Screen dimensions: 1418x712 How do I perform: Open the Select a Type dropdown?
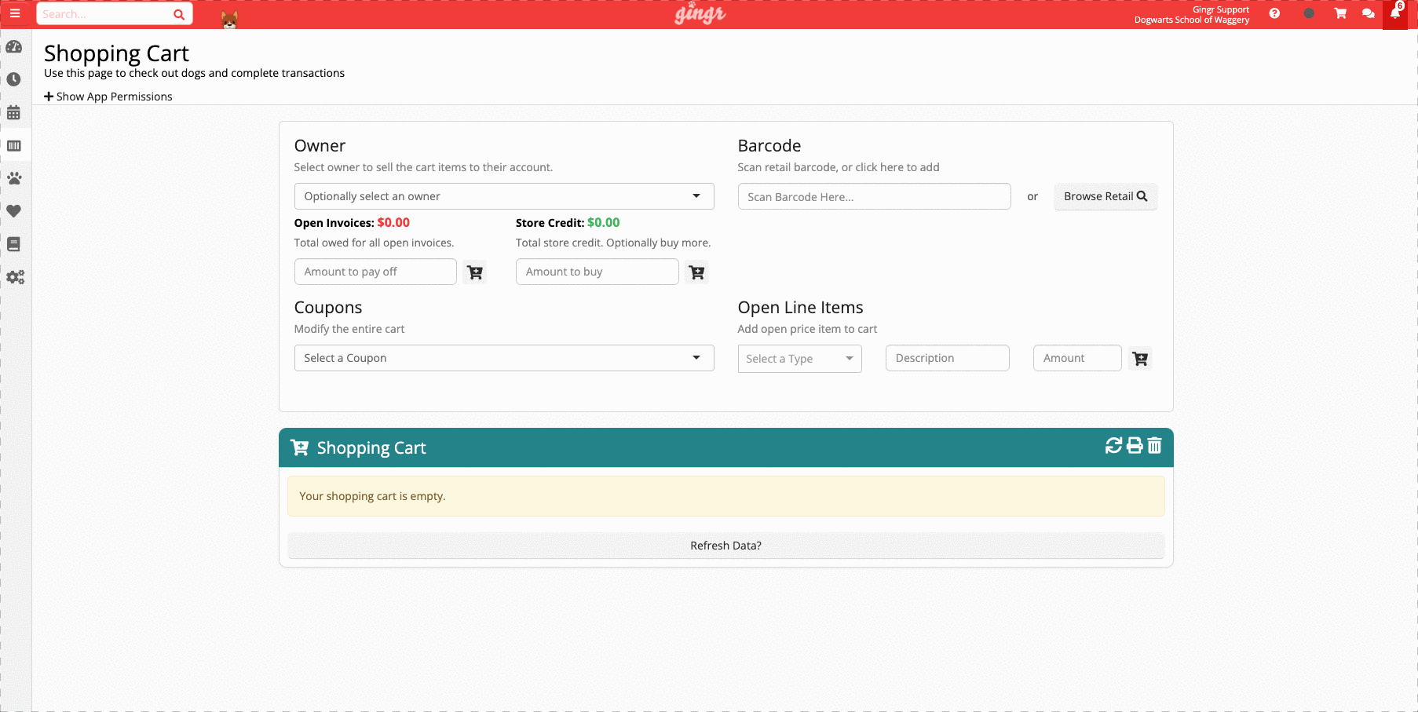pyautogui.click(x=799, y=359)
